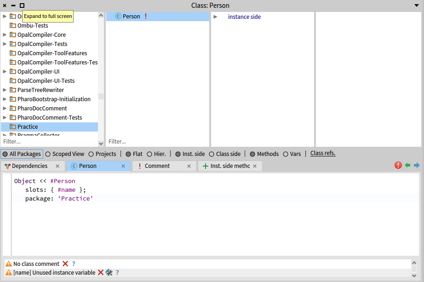This screenshot has width=424, height=282.
Task: Click the red error status icon
Action: [398, 166]
